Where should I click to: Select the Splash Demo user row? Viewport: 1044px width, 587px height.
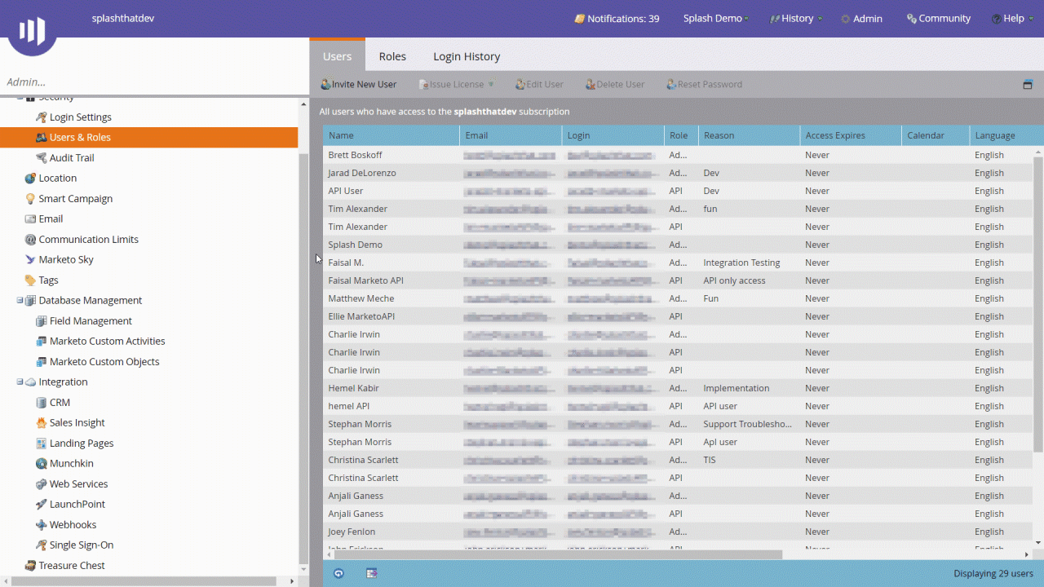click(x=678, y=245)
